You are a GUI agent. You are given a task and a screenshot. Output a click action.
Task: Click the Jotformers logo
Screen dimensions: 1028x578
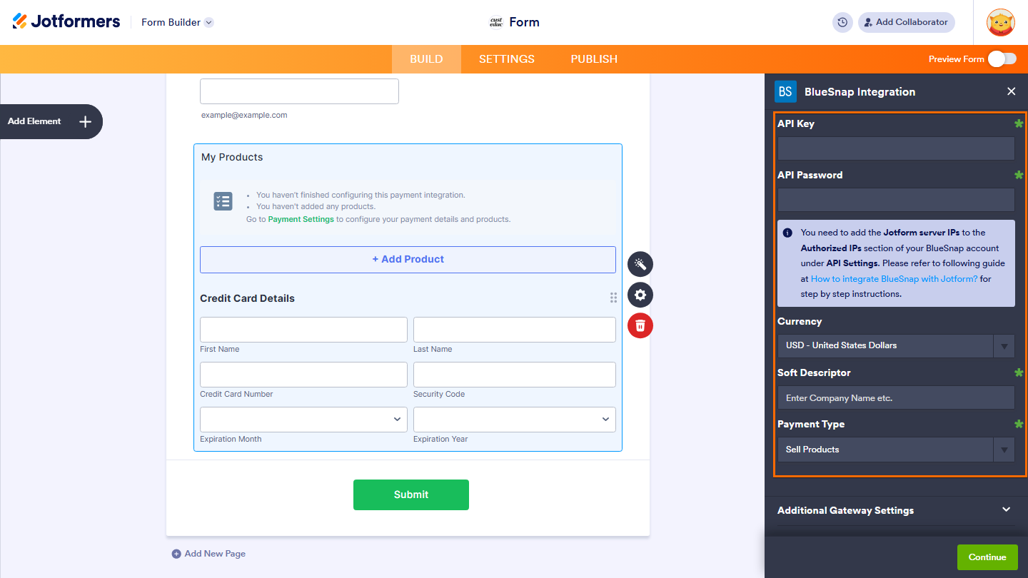66,21
